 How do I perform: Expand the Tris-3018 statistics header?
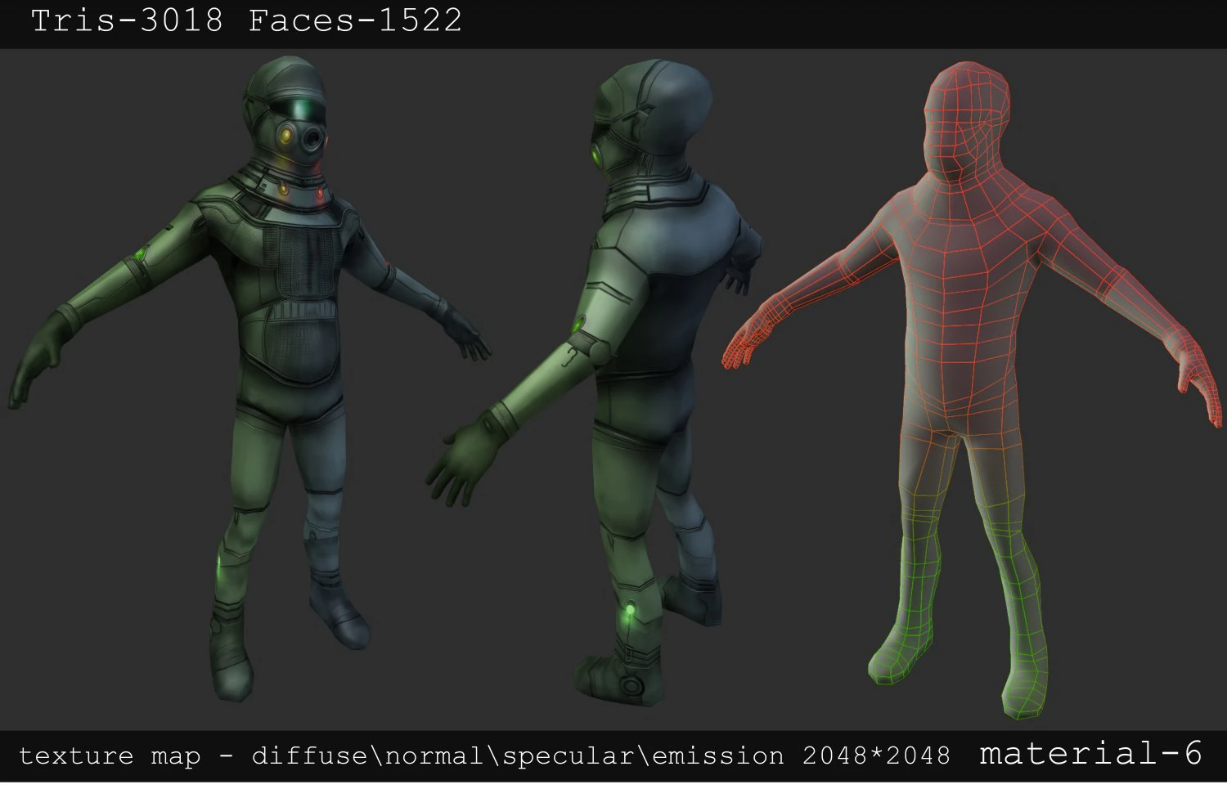(x=127, y=20)
